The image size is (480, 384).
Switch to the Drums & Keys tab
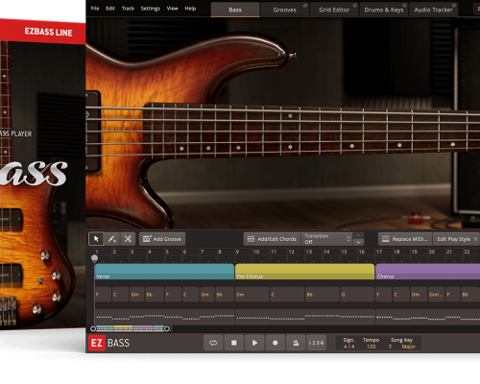click(x=384, y=10)
